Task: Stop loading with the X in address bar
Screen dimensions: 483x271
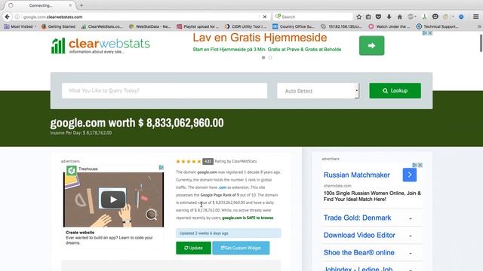Action: [x=265, y=17]
